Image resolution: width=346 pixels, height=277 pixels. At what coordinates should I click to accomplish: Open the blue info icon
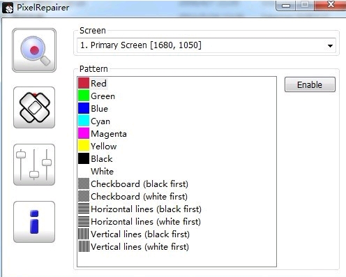tap(34, 222)
